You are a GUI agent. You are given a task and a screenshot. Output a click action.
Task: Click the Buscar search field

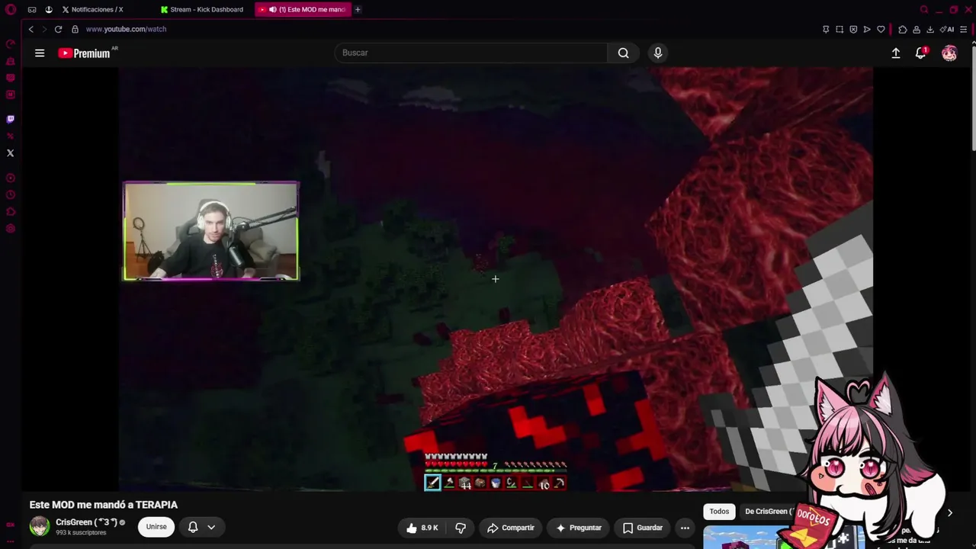coord(470,53)
